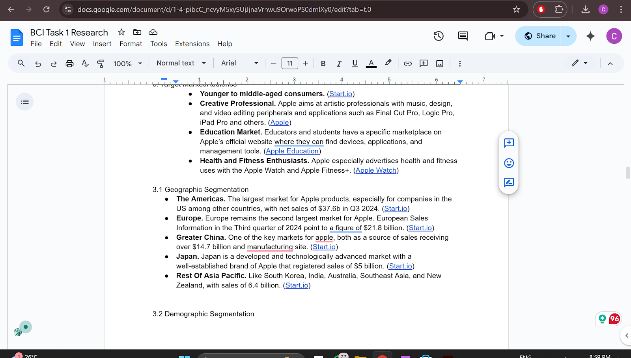Open the Normal text style dropdown
This screenshot has height=358, width=631.
181,63
